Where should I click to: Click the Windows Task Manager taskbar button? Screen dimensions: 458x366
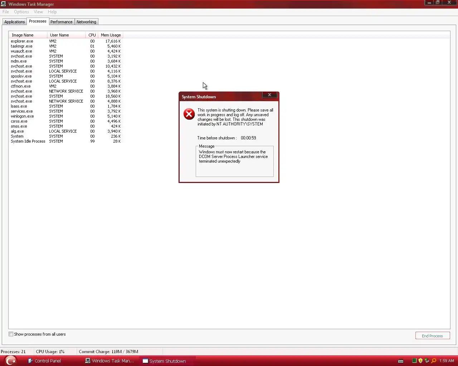click(x=109, y=361)
